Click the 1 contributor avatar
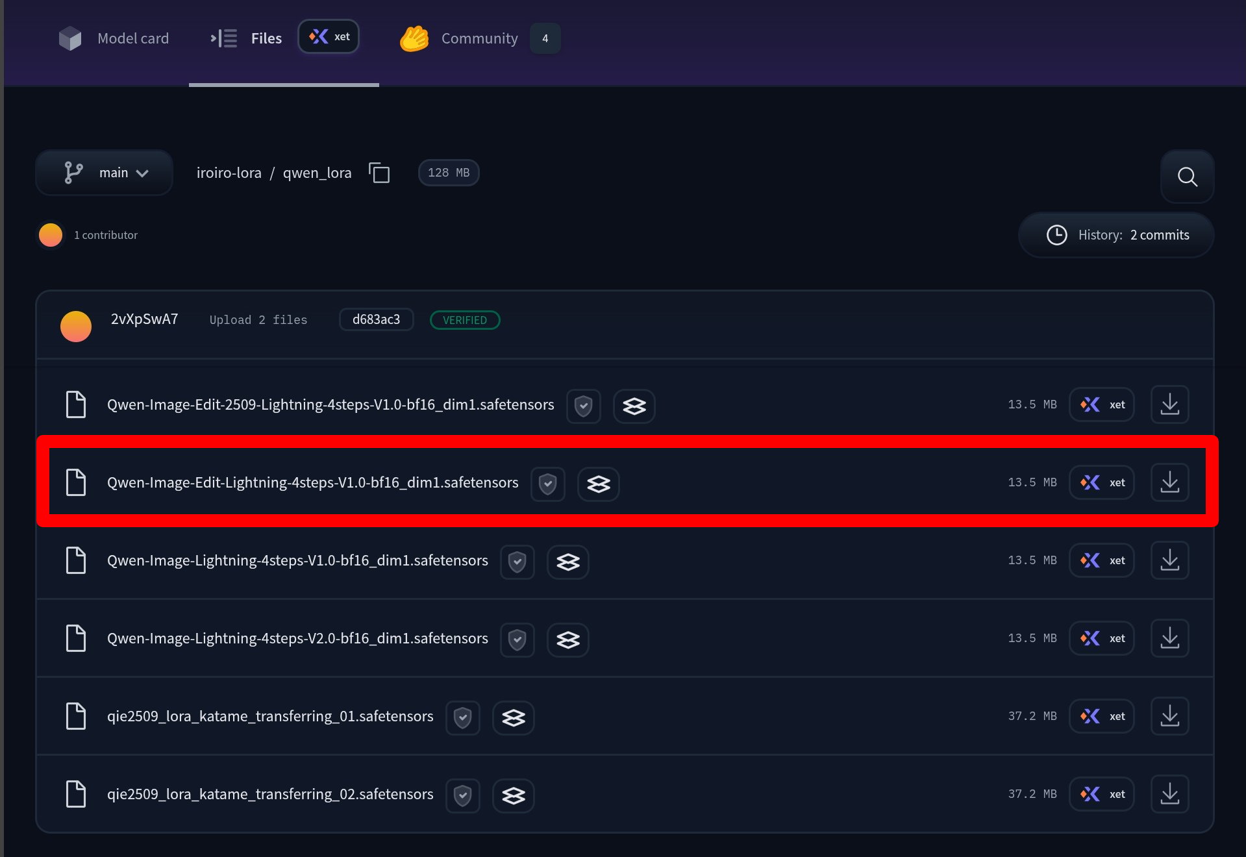 coord(51,235)
